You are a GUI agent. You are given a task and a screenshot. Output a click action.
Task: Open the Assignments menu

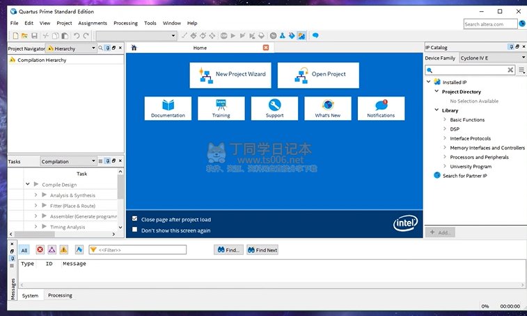click(93, 23)
